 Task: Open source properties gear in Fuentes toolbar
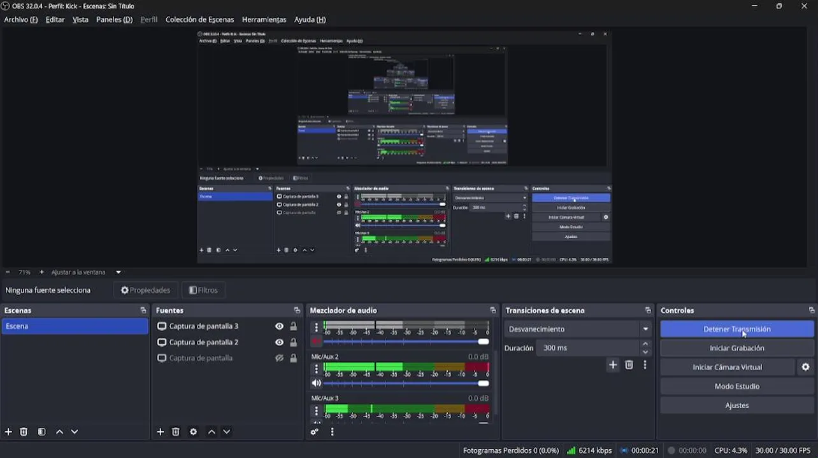point(194,432)
